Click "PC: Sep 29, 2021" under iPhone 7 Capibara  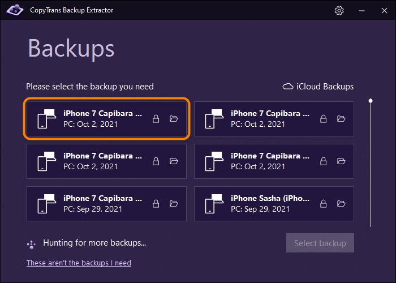pos(93,209)
